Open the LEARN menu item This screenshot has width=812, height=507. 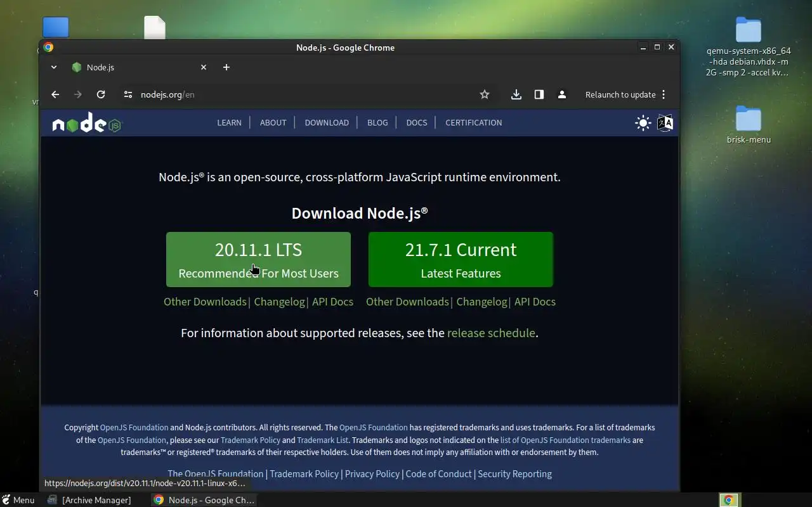(x=229, y=123)
